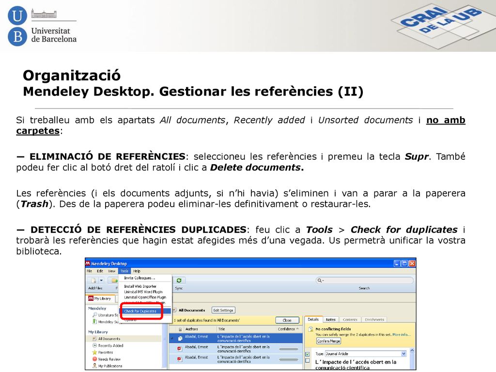Click the Close button in duplicates bar

(287, 321)
